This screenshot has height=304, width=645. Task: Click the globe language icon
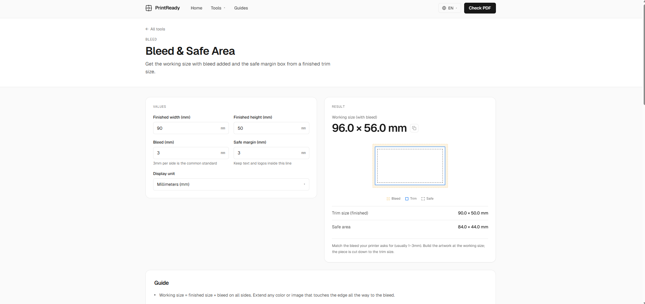click(x=444, y=8)
